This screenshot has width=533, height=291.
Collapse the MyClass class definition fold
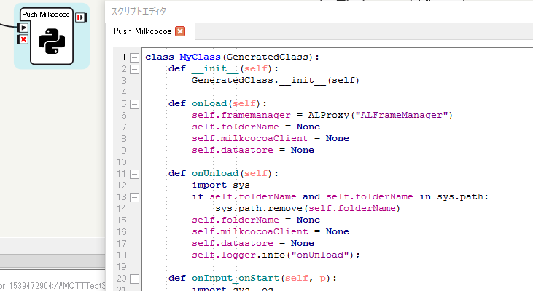134,57
